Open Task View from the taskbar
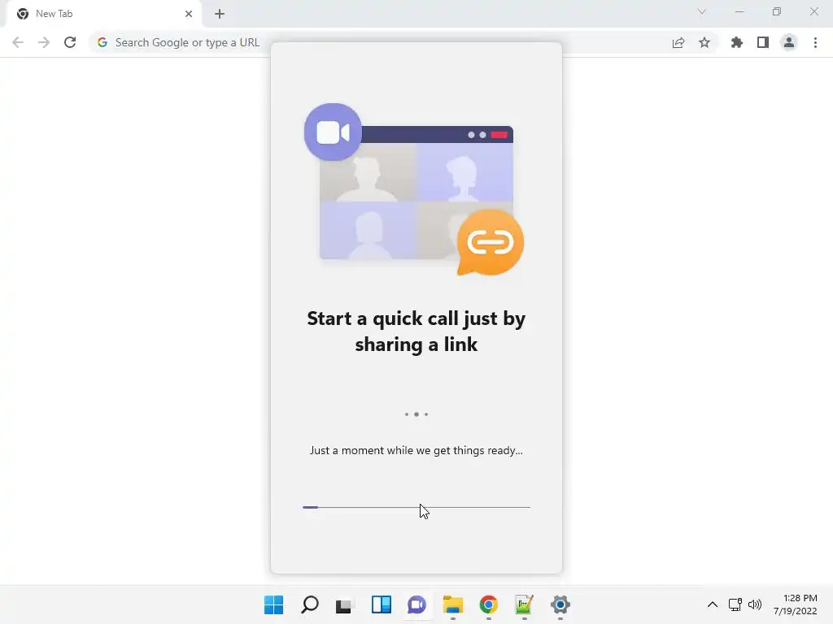This screenshot has height=624, width=833. pos(344,604)
